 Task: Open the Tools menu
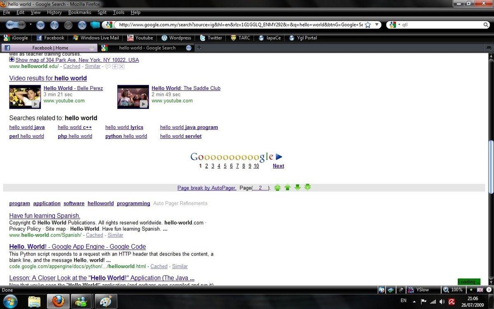click(119, 12)
